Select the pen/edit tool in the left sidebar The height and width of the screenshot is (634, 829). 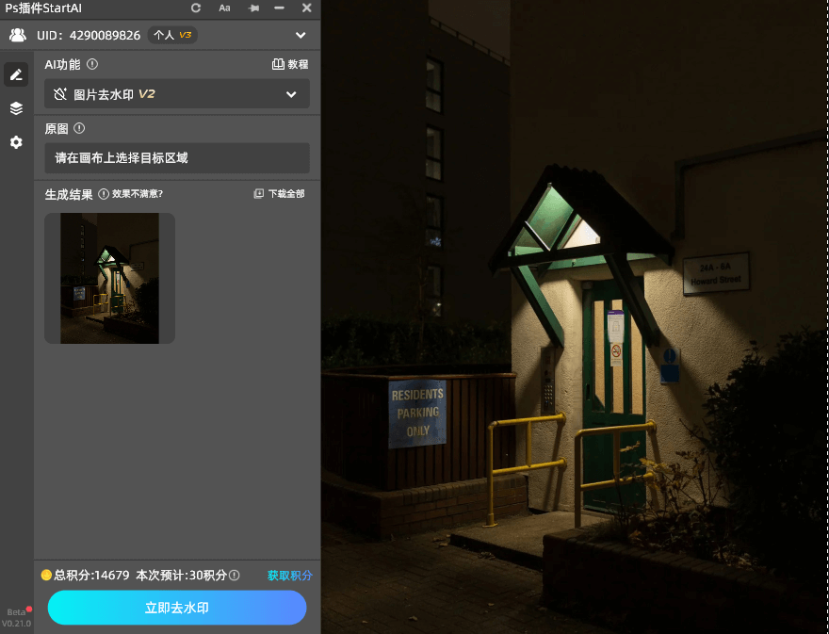point(15,74)
